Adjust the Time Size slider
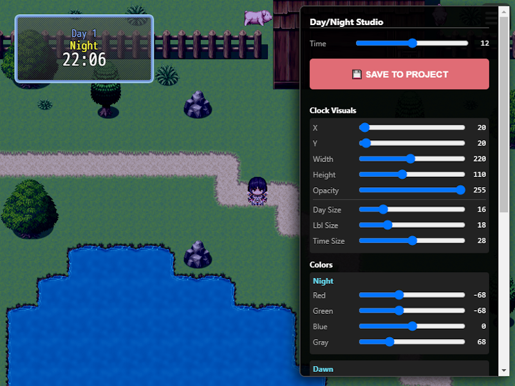The image size is (515, 386). 412,241
